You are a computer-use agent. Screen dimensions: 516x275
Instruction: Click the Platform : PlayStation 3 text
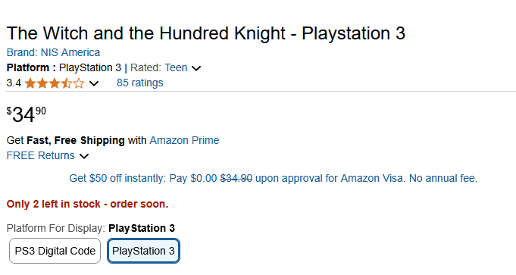click(64, 67)
